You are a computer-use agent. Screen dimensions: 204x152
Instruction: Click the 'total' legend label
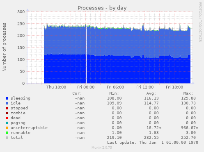[17, 138]
